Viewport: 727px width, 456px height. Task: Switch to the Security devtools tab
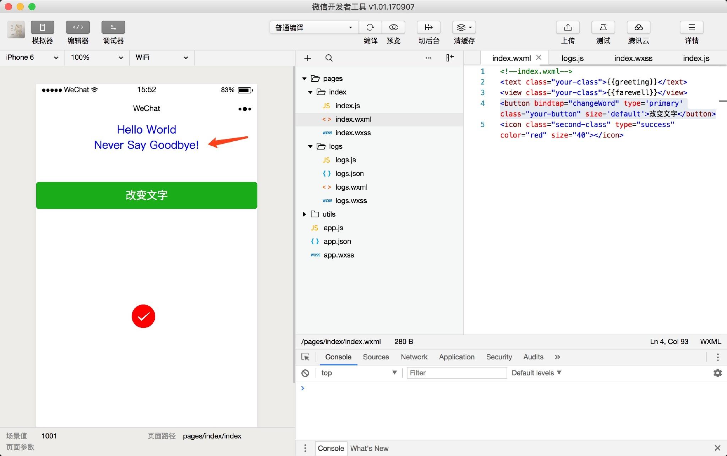tap(499, 357)
